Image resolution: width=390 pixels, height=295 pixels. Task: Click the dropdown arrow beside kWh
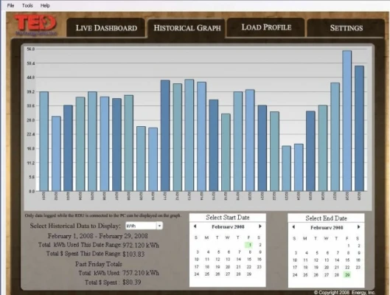click(159, 226)
